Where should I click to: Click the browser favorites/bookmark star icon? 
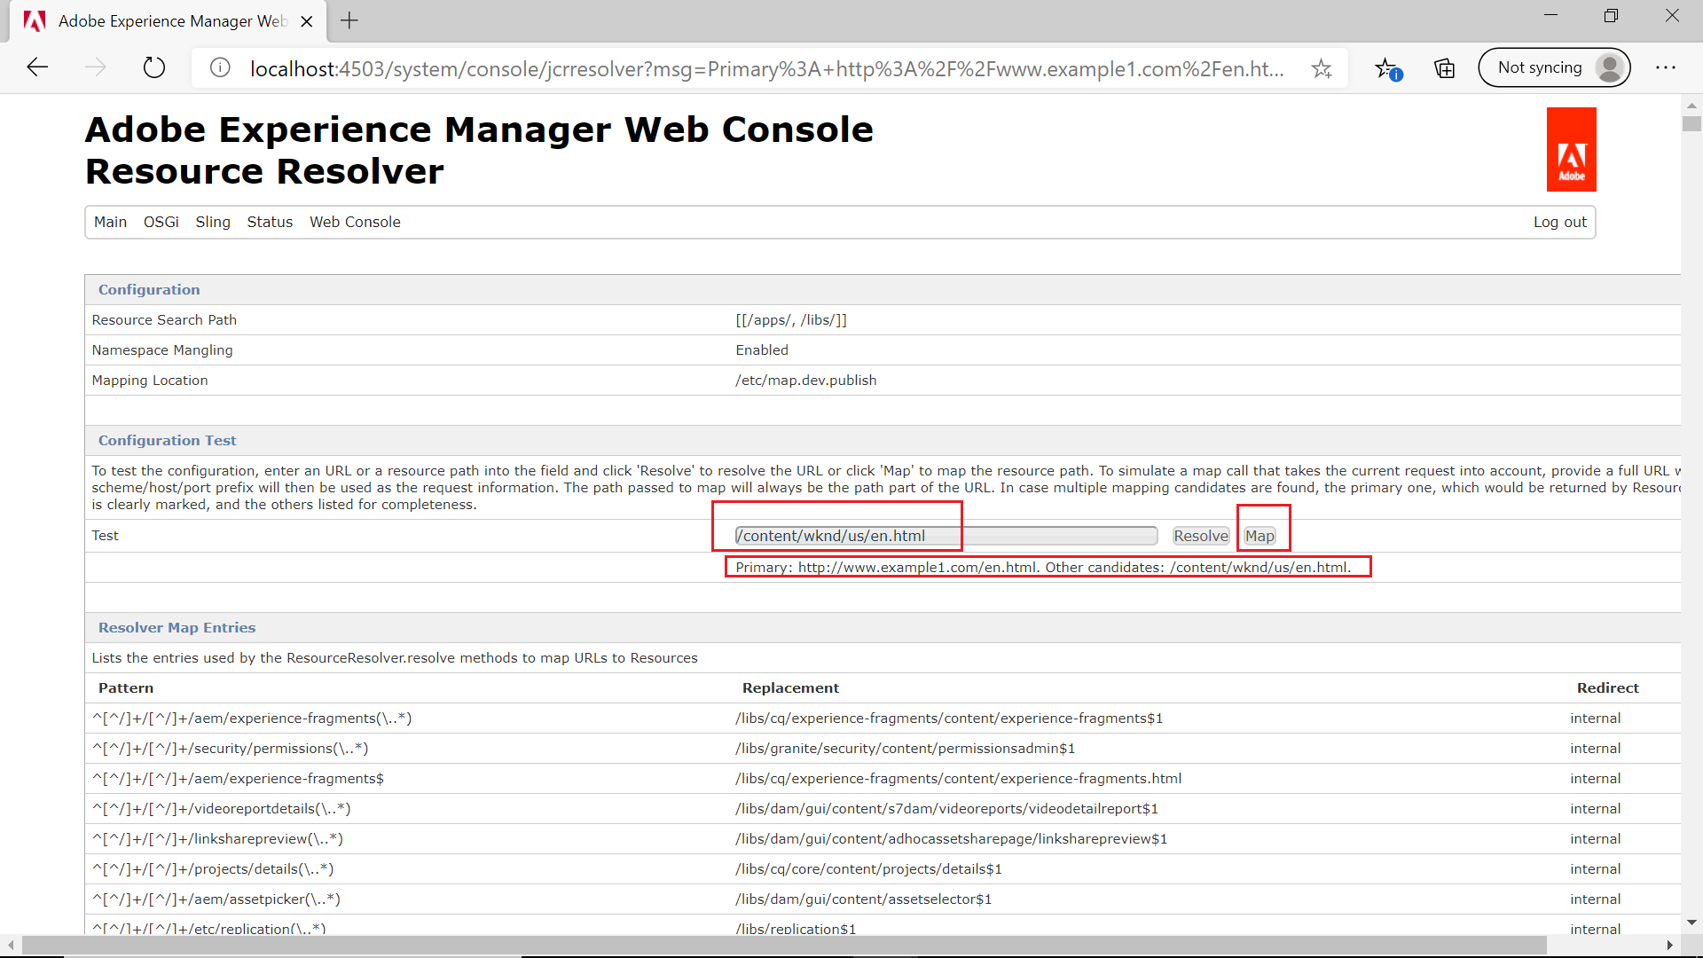(x=1321, y=67)
